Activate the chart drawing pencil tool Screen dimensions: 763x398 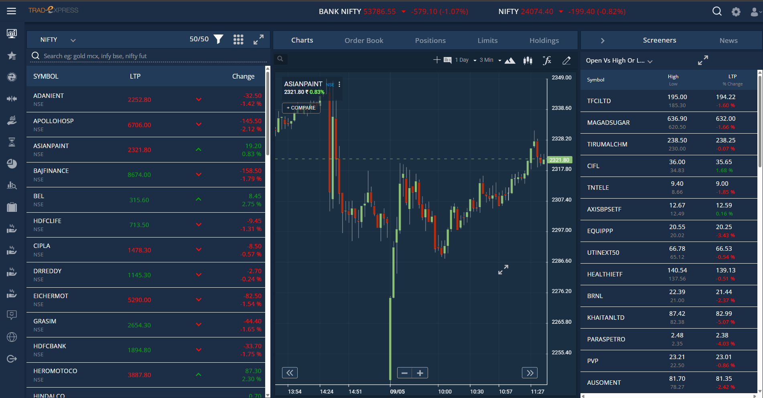click(566, 61)
